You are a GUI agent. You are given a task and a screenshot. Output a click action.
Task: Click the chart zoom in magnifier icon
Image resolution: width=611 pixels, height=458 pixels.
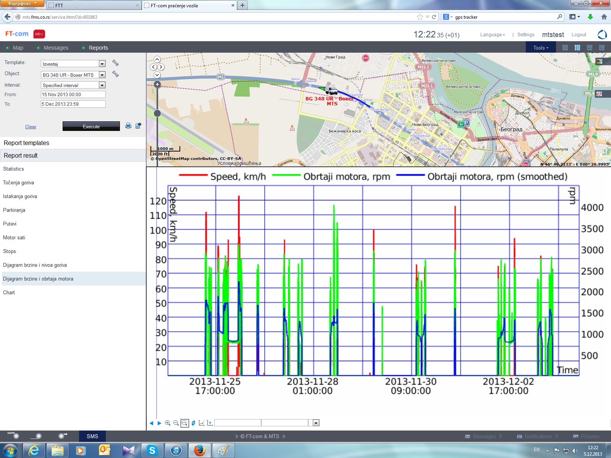pos(168,423)
